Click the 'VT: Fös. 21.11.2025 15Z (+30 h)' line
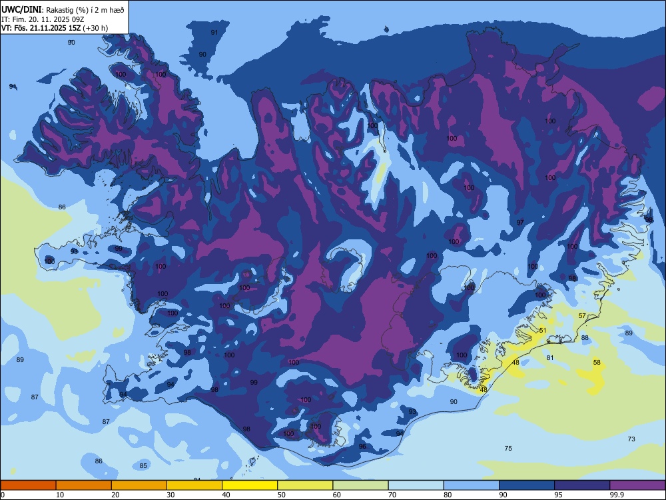Image resolution: width=666 pixels, height=500 pixels. (x=55, y=28)
